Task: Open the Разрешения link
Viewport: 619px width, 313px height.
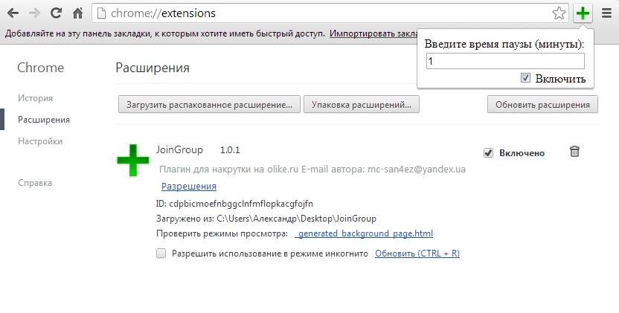Action: coord(189,187)
